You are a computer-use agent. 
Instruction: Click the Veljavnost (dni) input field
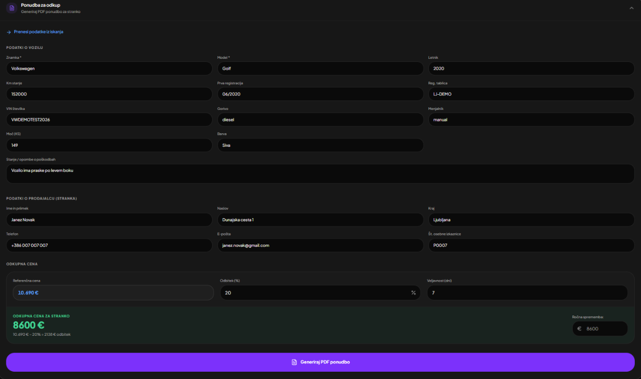point(527,293)
